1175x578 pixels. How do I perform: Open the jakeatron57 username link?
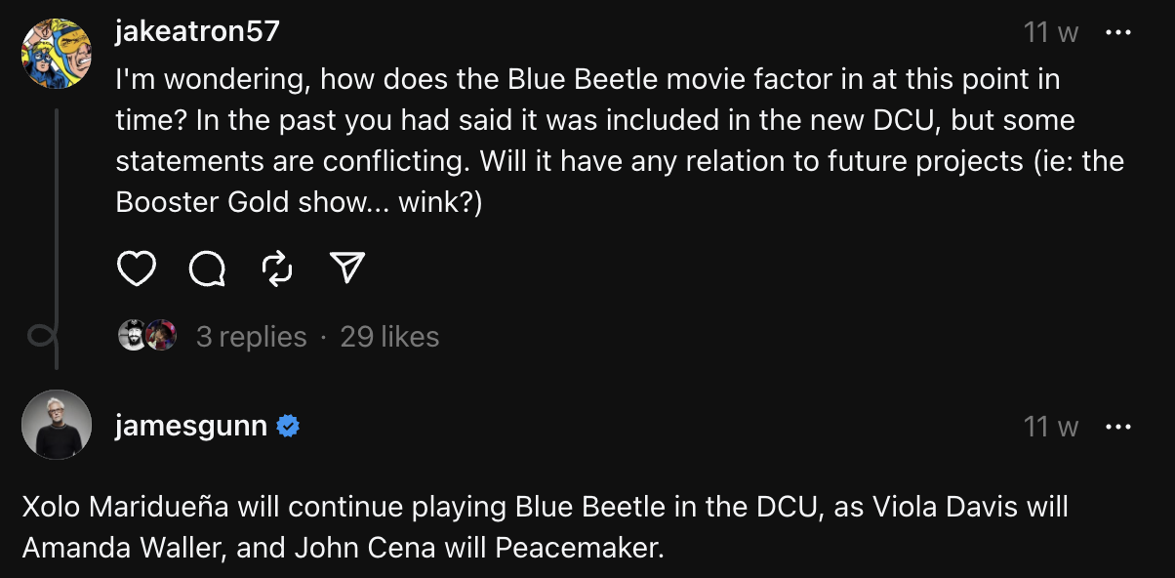[x=197, y=32]
